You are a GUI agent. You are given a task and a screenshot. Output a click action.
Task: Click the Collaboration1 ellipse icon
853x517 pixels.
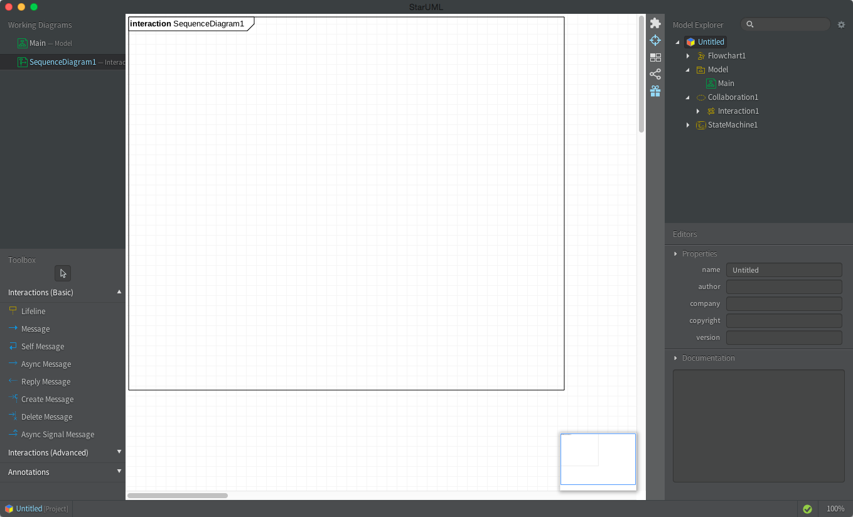coord(701,97)
